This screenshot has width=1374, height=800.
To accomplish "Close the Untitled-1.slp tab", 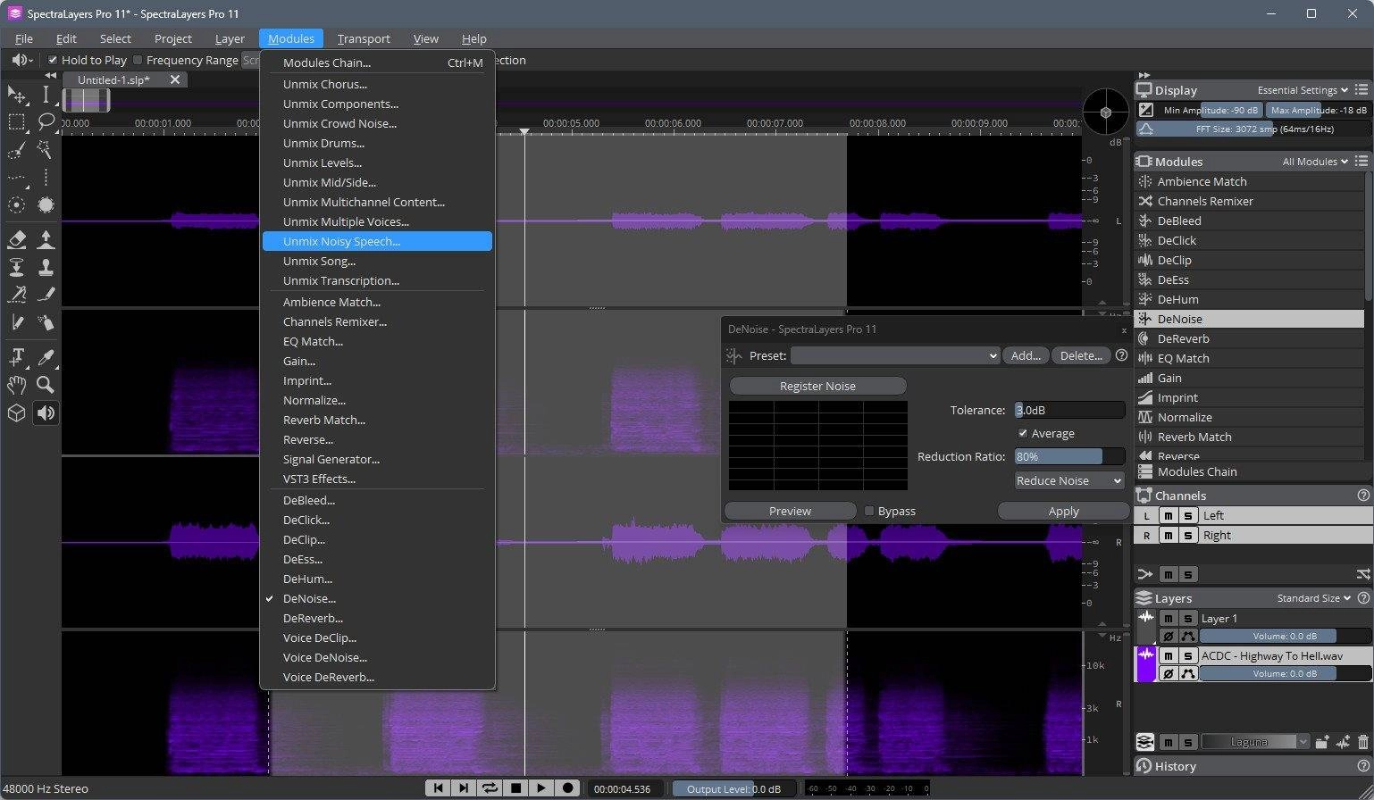I will coord(175,79).
